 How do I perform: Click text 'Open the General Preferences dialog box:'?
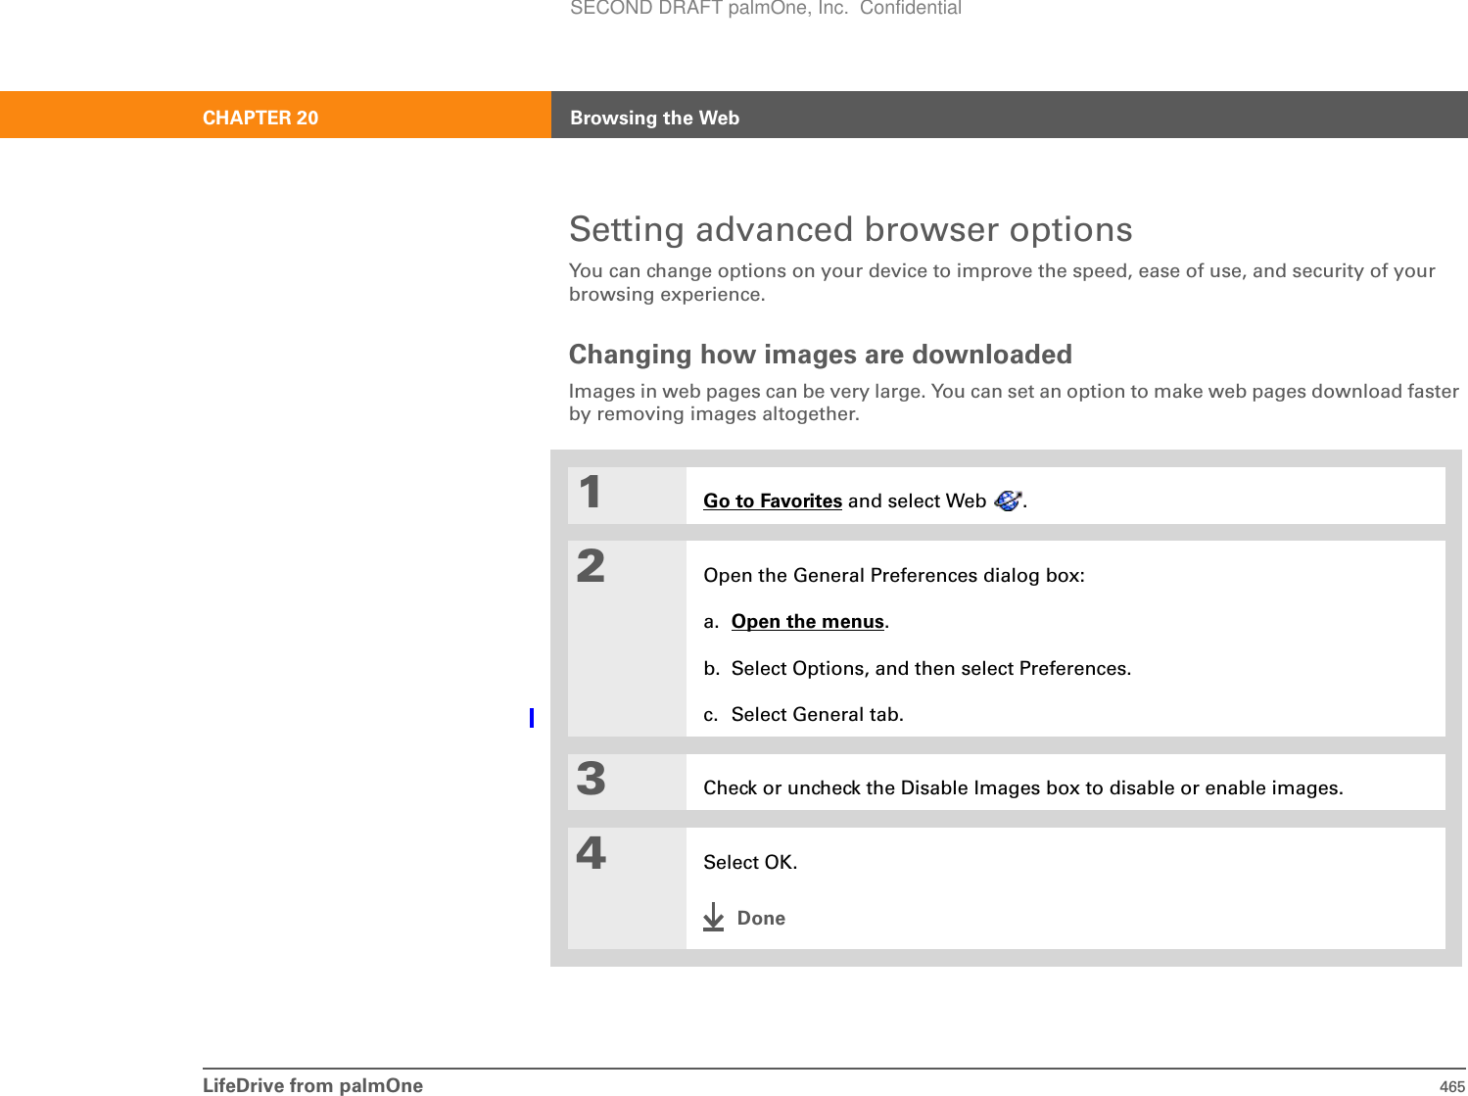(x=894, y=575)
